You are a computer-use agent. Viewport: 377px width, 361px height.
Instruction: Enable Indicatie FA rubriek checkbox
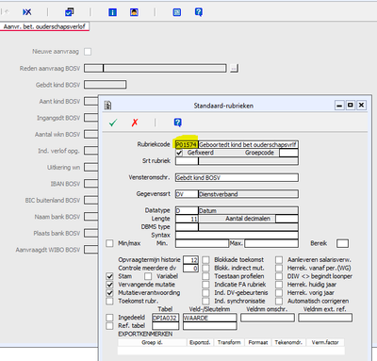tap(205, 285)
